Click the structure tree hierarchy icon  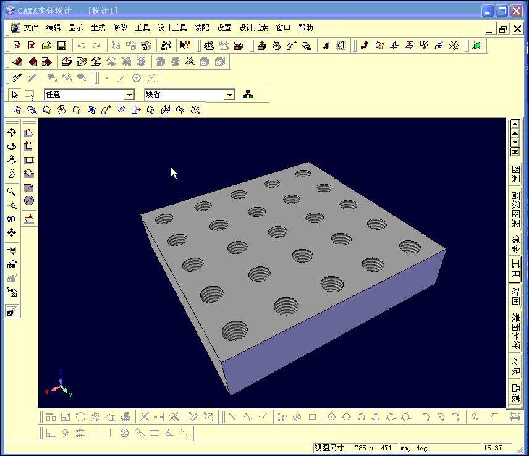(x=248, y=95)
